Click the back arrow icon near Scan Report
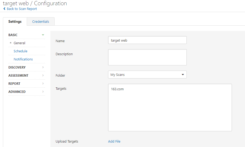The height and width of the screenshot is (147, 245). 4,9
